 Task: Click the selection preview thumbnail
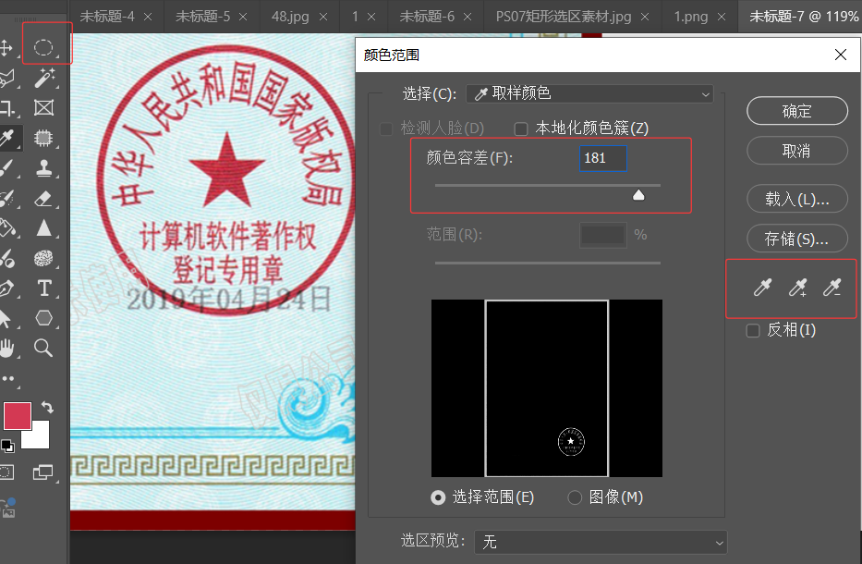click(547, 388)
